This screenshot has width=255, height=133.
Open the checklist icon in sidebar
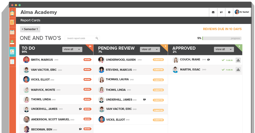point(12,62)
